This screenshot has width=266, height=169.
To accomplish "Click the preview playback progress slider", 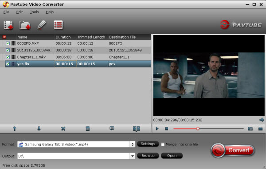I will coord(208,129).
